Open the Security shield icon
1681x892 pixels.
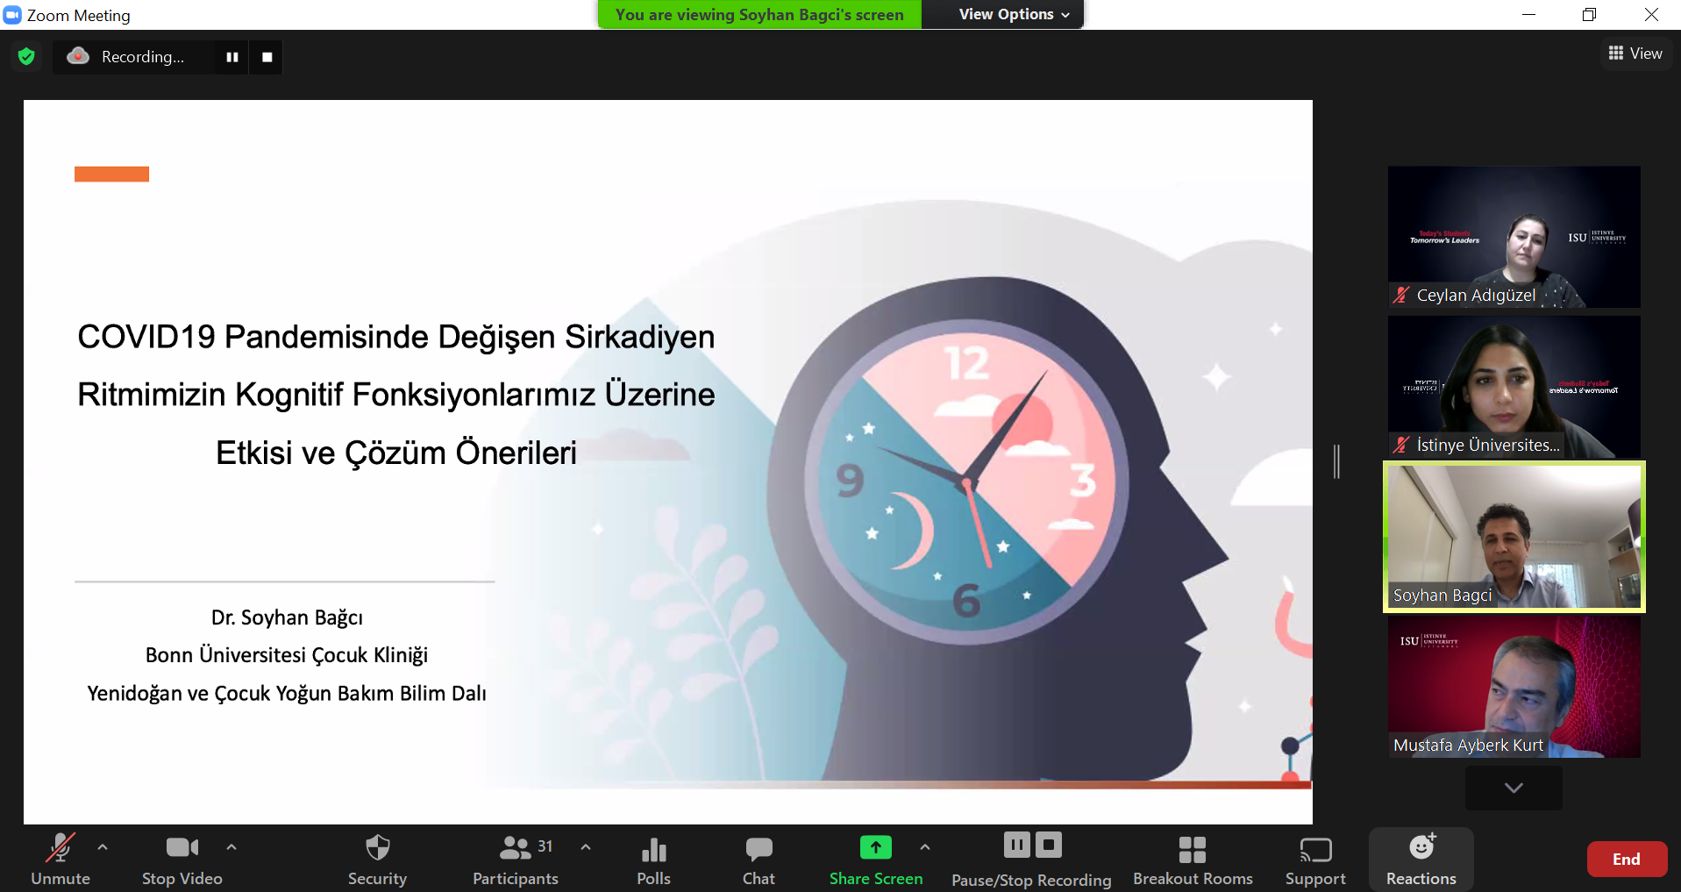click(x=377, y=848)
